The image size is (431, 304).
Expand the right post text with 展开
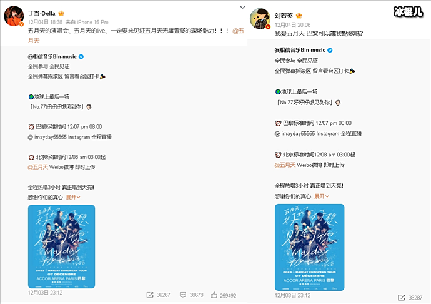click(x=322, y=196)
